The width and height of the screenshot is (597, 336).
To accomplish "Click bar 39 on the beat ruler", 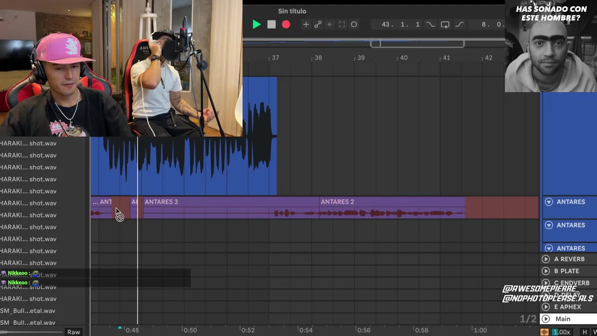I will point(361,58).
